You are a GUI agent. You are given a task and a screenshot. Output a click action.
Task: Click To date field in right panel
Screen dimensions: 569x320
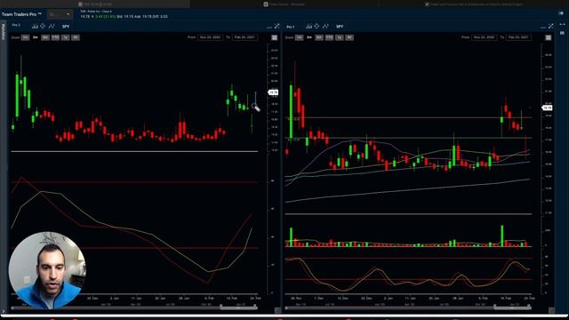pos(518,37)
